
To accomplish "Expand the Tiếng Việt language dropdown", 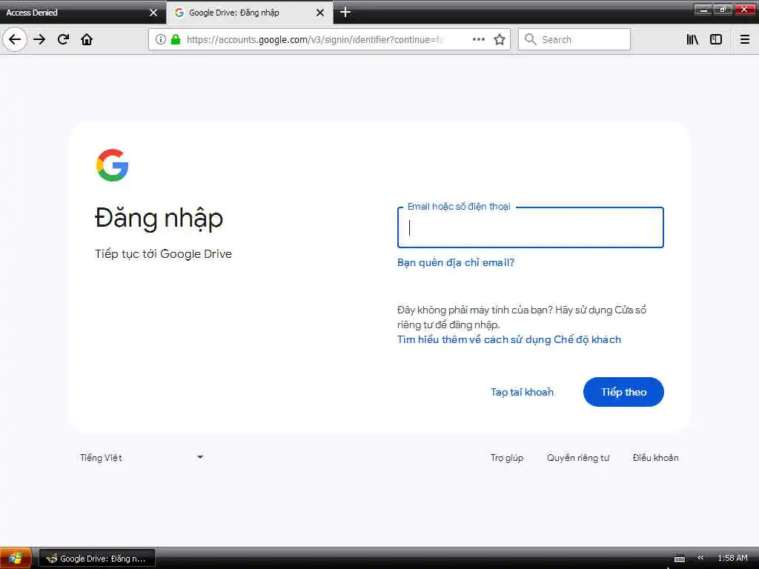I will tap(142, 457).
